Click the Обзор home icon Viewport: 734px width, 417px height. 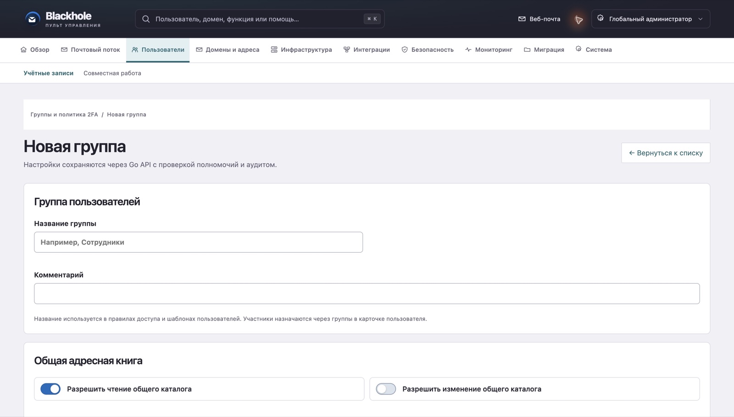(x=23, y=50)
